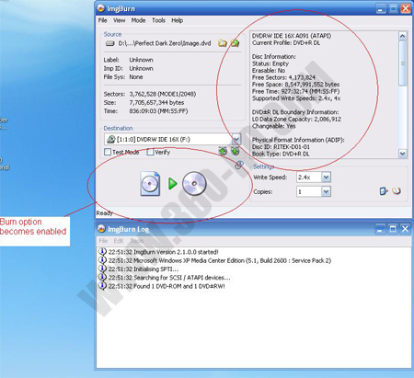
Task: Click the 'Current Profile: DVD+R DL' line
Action: coord(286,43)
